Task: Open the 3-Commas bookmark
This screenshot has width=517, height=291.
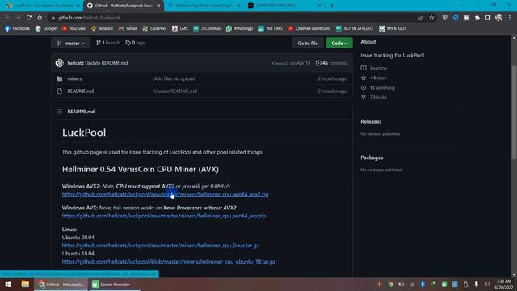Action: click(x=207, y=29)
